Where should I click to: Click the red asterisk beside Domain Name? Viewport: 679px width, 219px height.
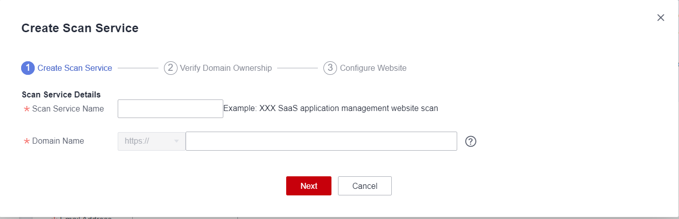(x=27, y=142)
